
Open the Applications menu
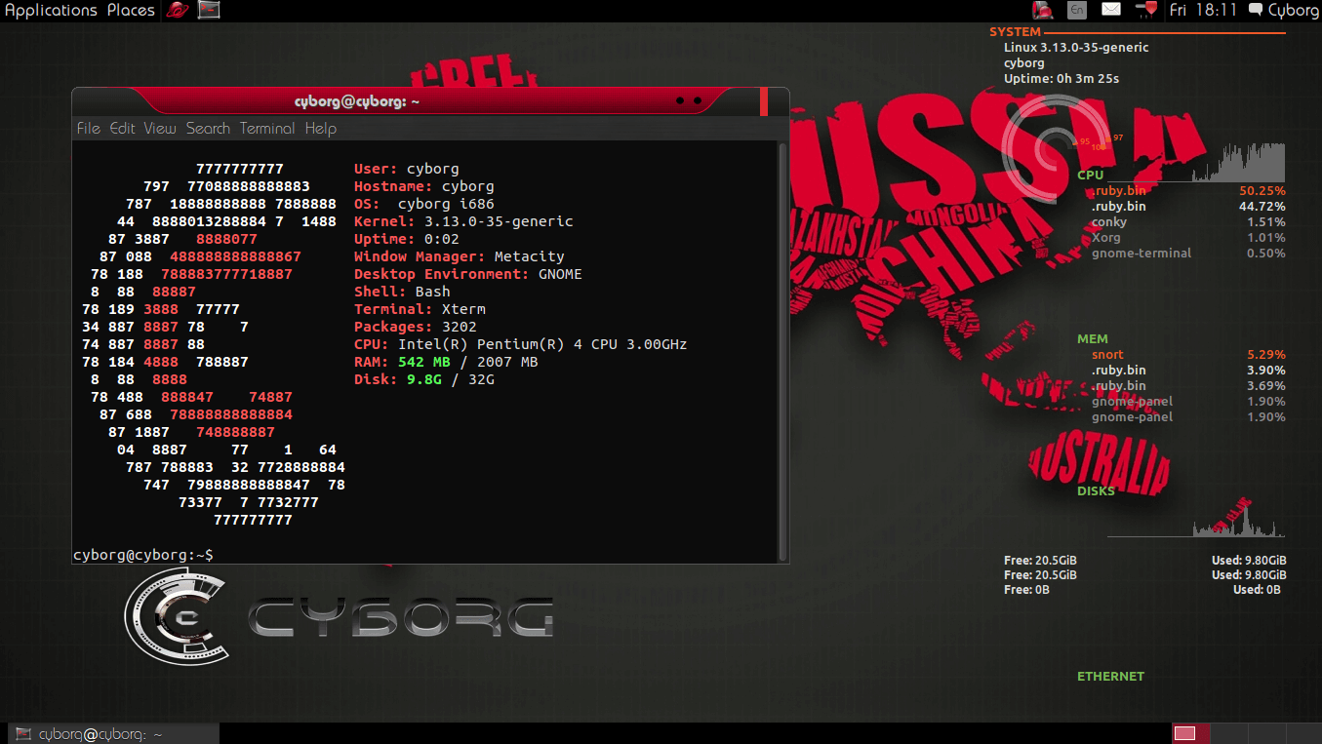pos(51,11)
